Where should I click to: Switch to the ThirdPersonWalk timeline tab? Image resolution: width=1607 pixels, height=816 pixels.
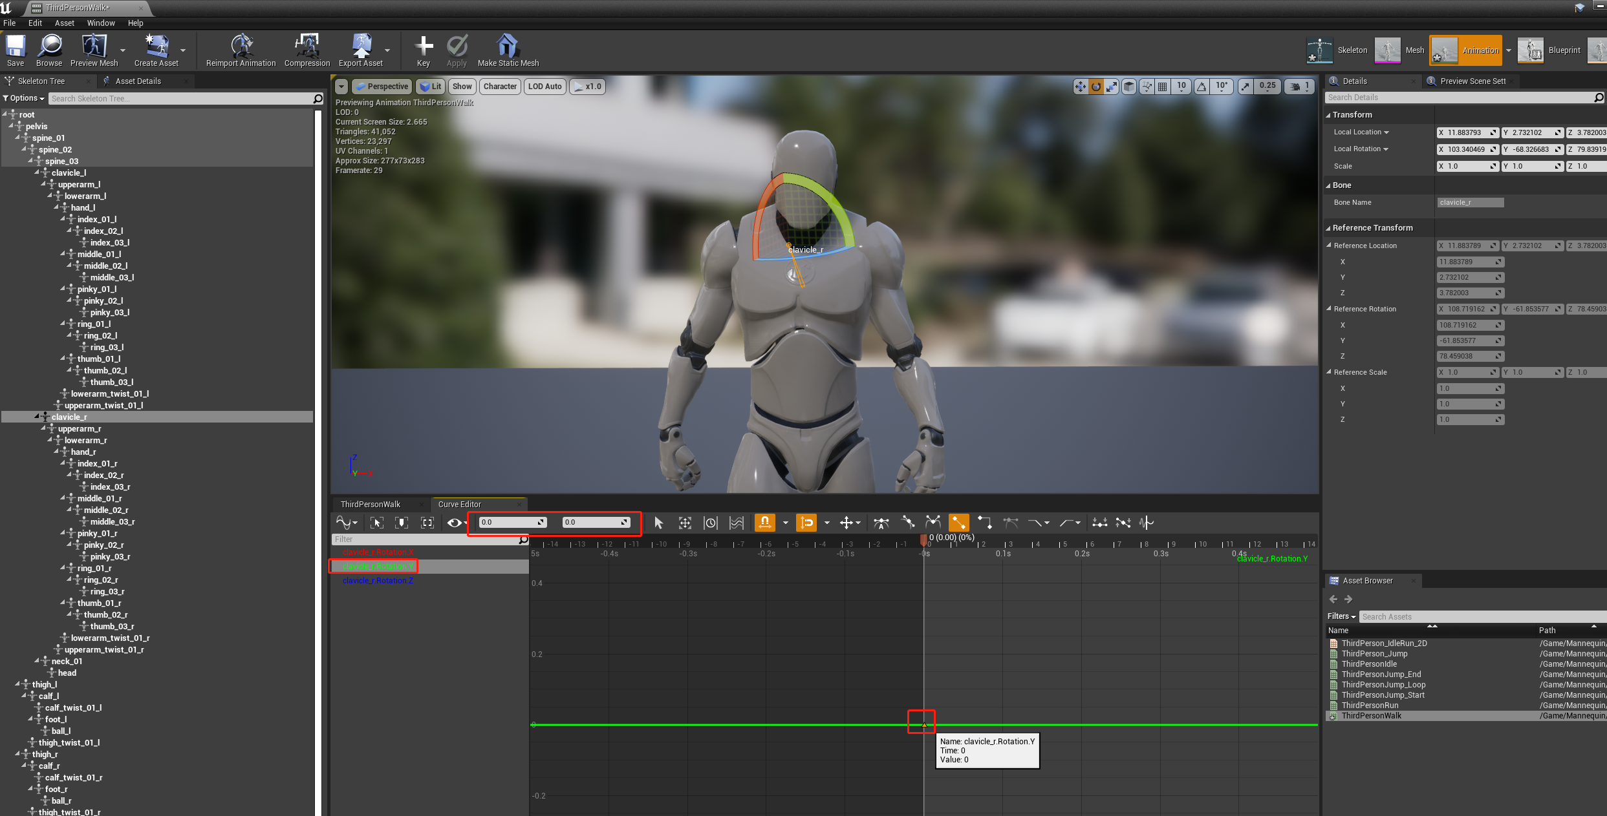tap(371, 505)
